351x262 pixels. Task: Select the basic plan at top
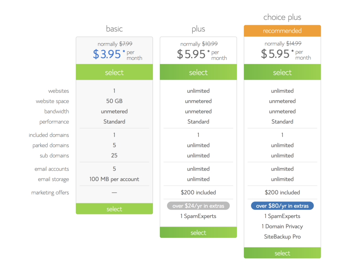pyautogui.click(x=114, y=72)
